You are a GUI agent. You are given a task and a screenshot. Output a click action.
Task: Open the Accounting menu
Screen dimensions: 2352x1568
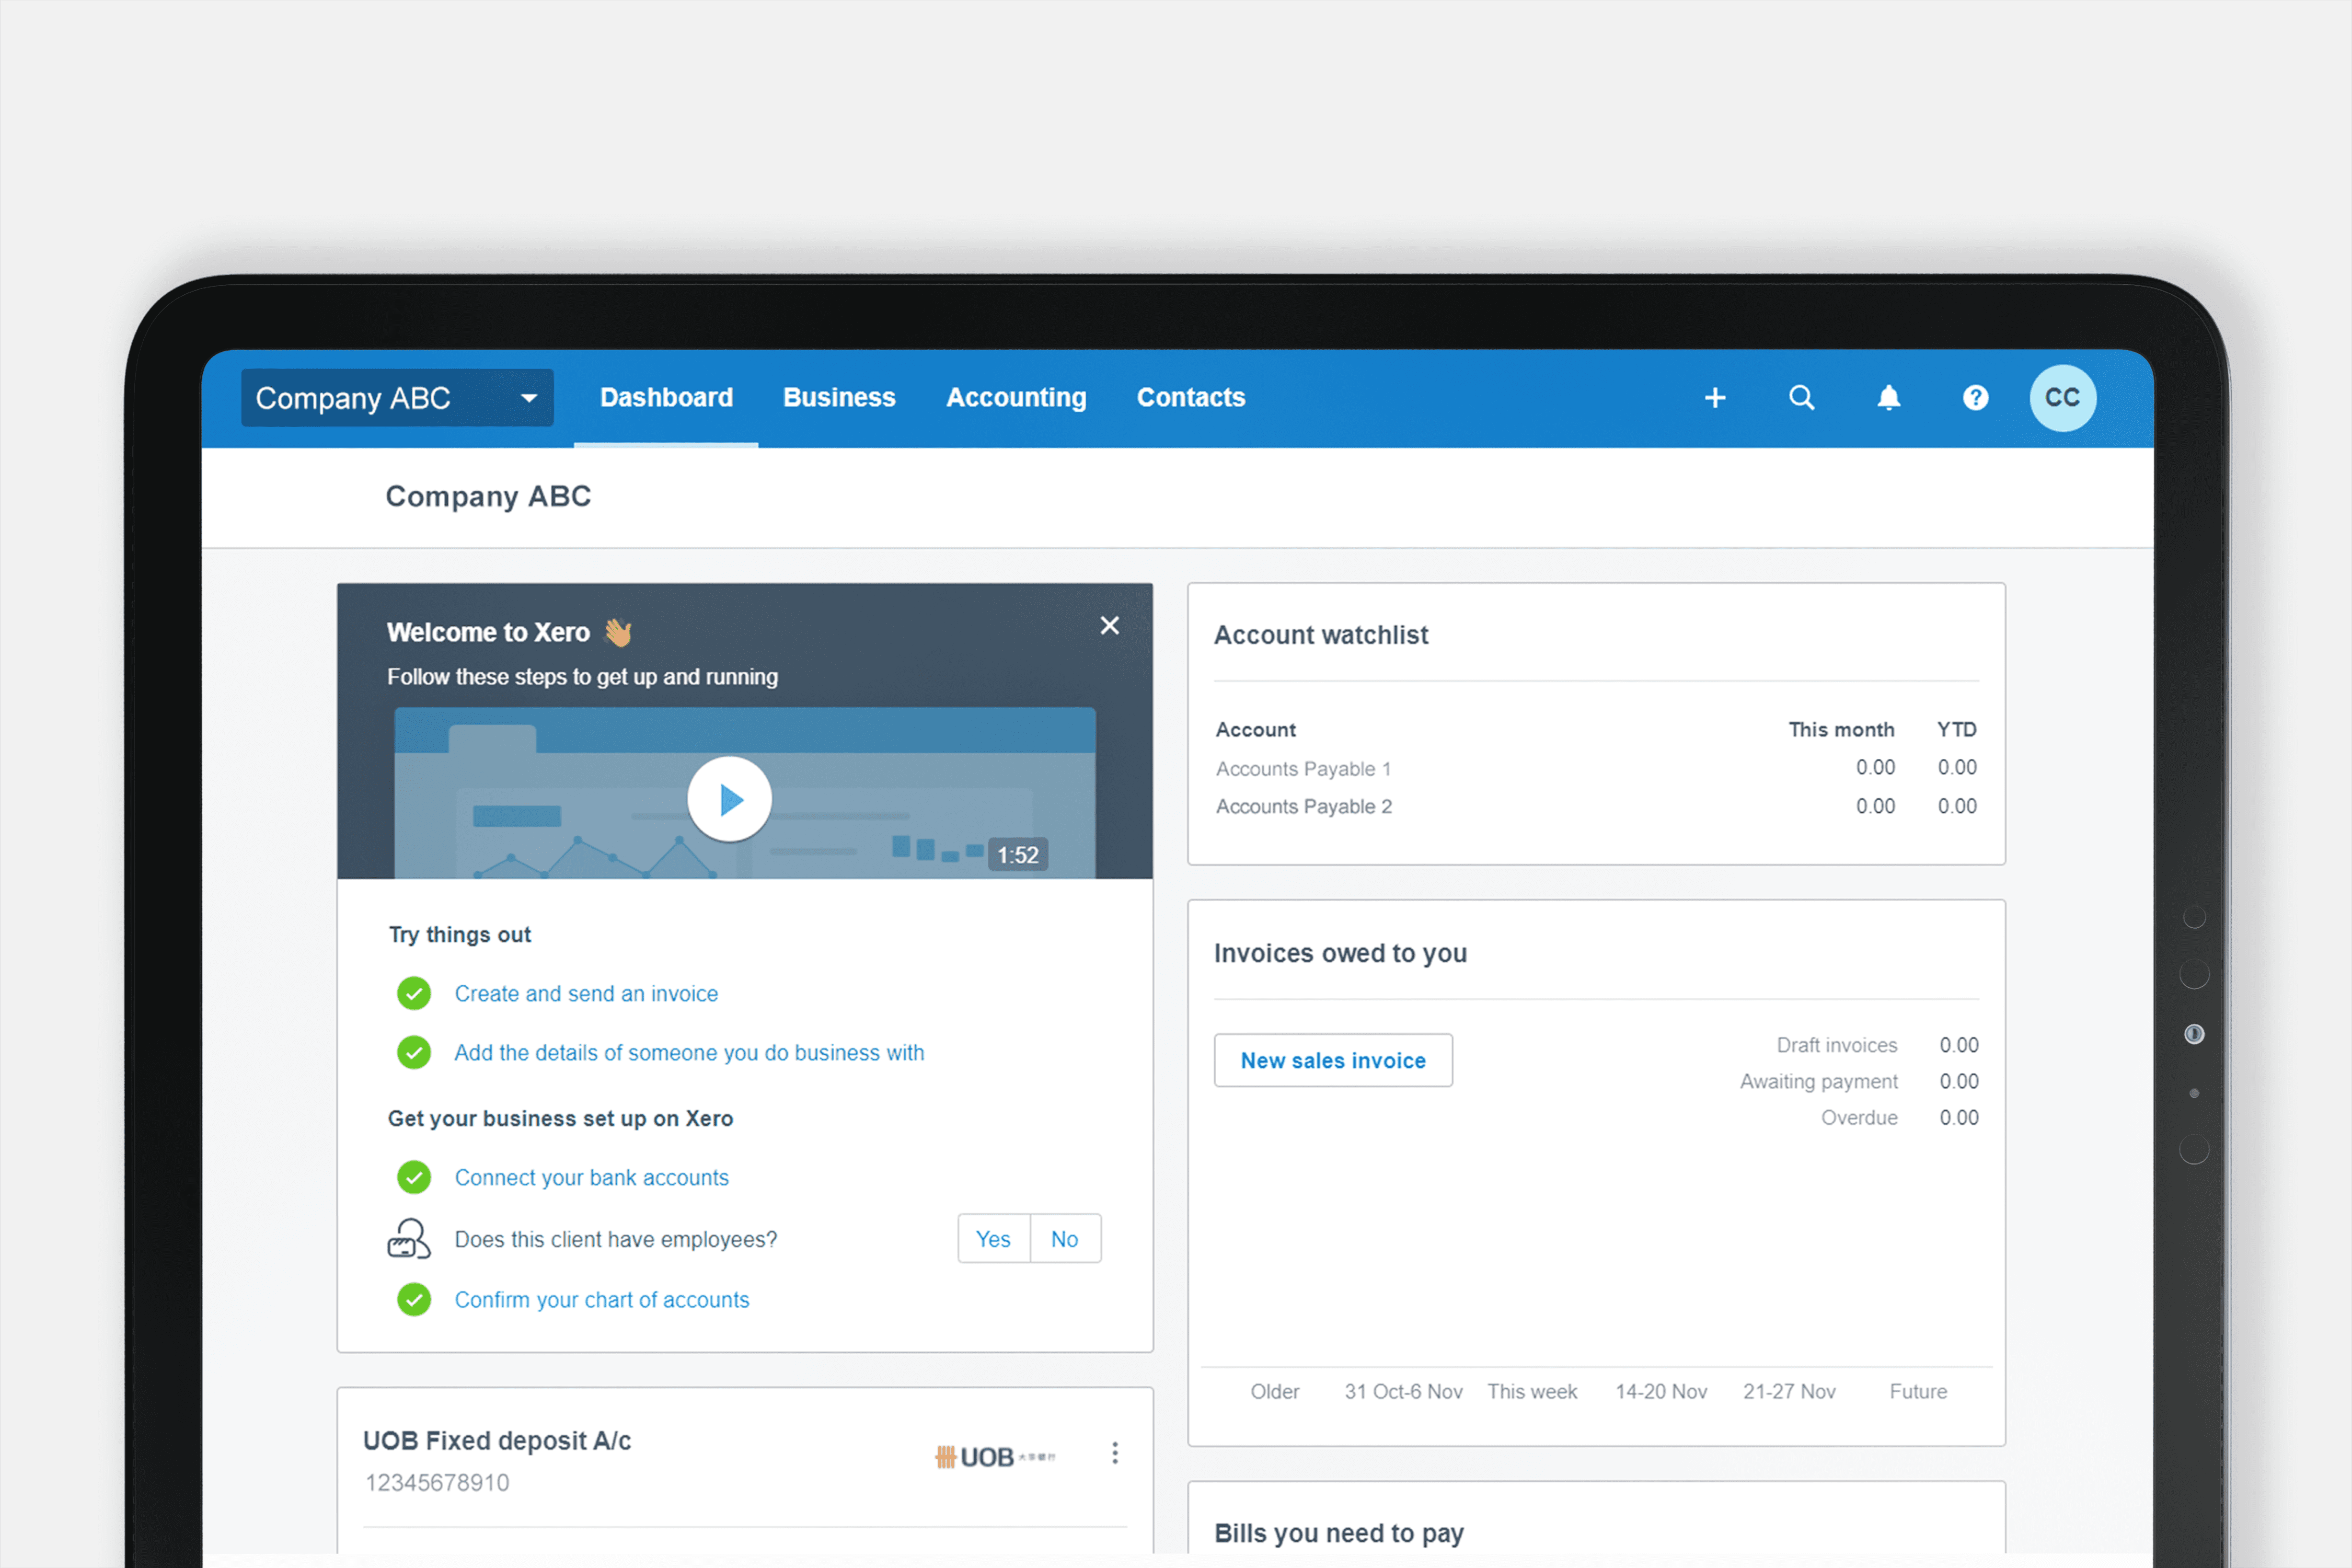pos(1016,398)
